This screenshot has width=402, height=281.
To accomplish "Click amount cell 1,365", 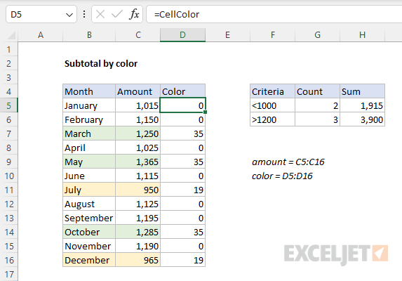I will pyautogui.click(x=138, y=162).
